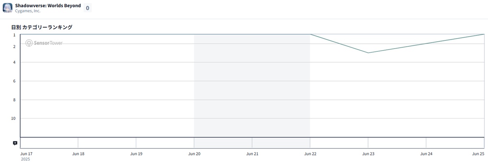Select the Jun 17 date on timeline

[26, 154]
